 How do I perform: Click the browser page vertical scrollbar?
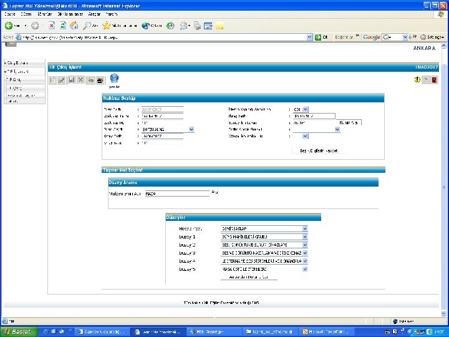[444, 178]
